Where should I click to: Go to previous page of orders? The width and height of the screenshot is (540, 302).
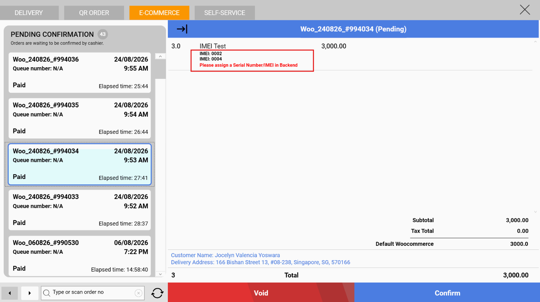coord(10,293)
